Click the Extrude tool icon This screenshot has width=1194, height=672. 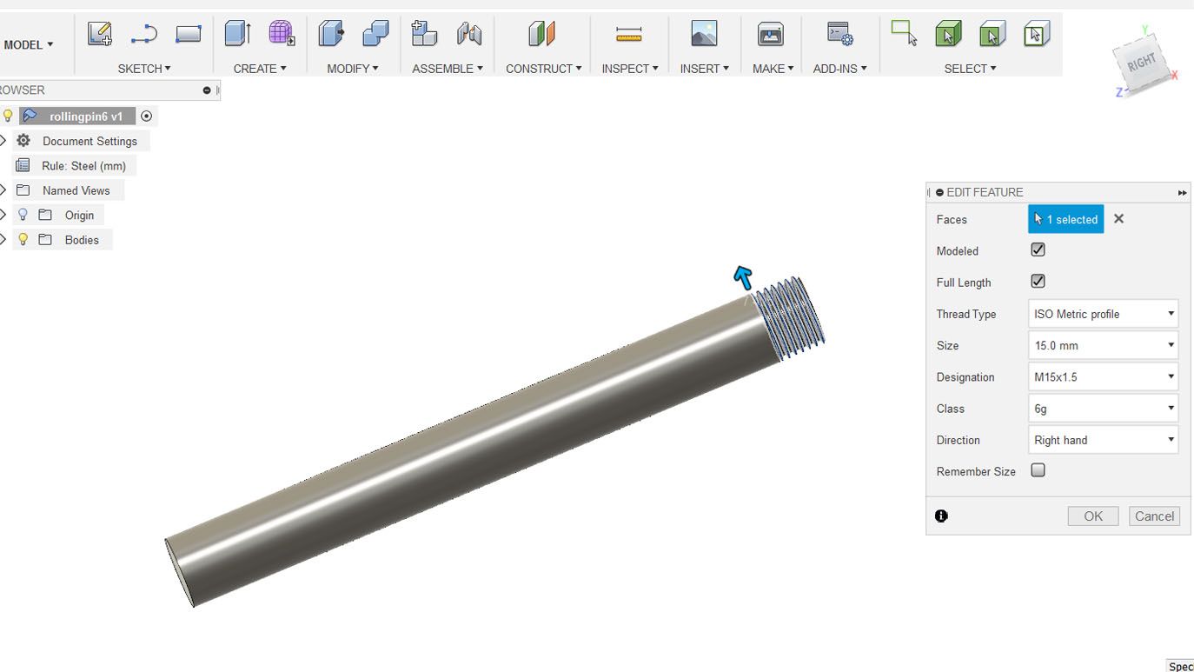(237, 34)
